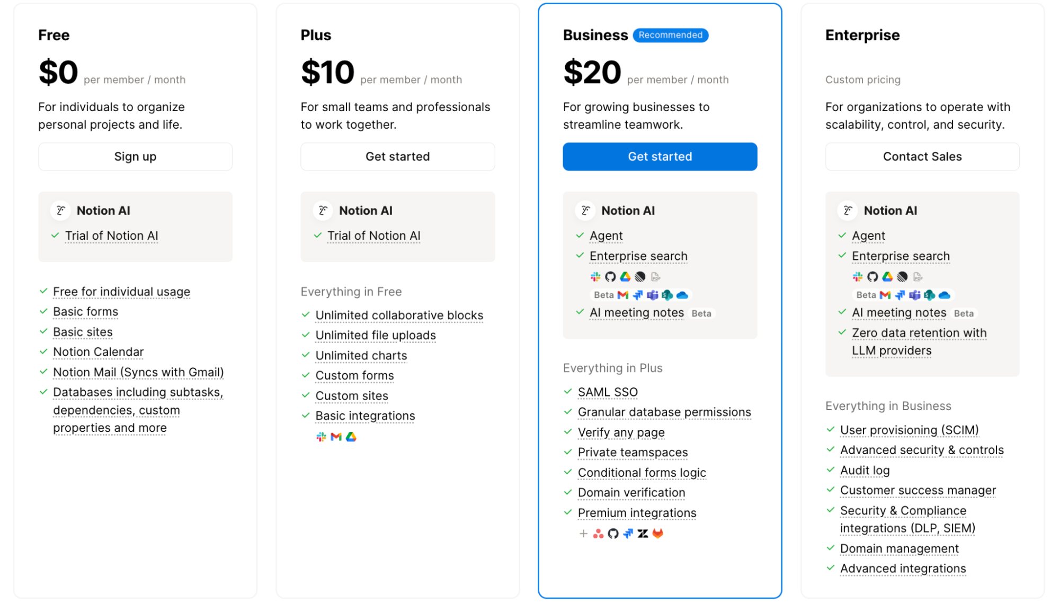Click the Microsoft Teams icon in Business column
The width and height of the screenshot is (1059, 605).
[x=653, y=295]
